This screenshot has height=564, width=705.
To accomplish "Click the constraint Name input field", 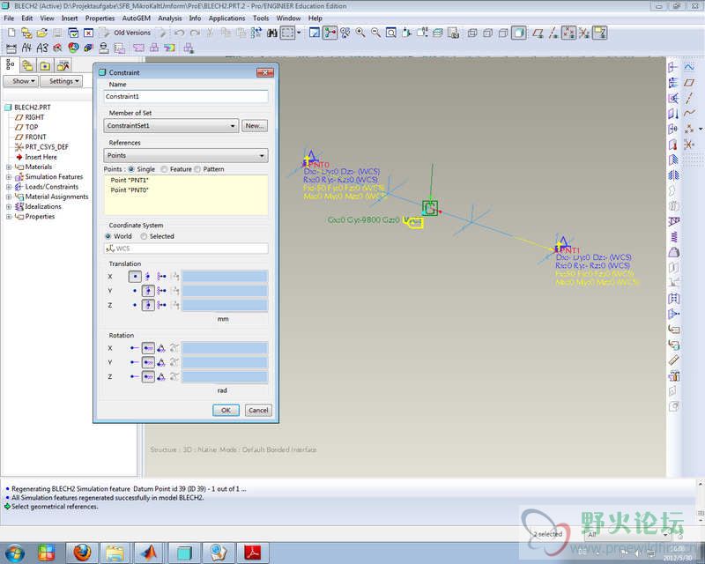I will pyautogui.click(x=186, y=96).
